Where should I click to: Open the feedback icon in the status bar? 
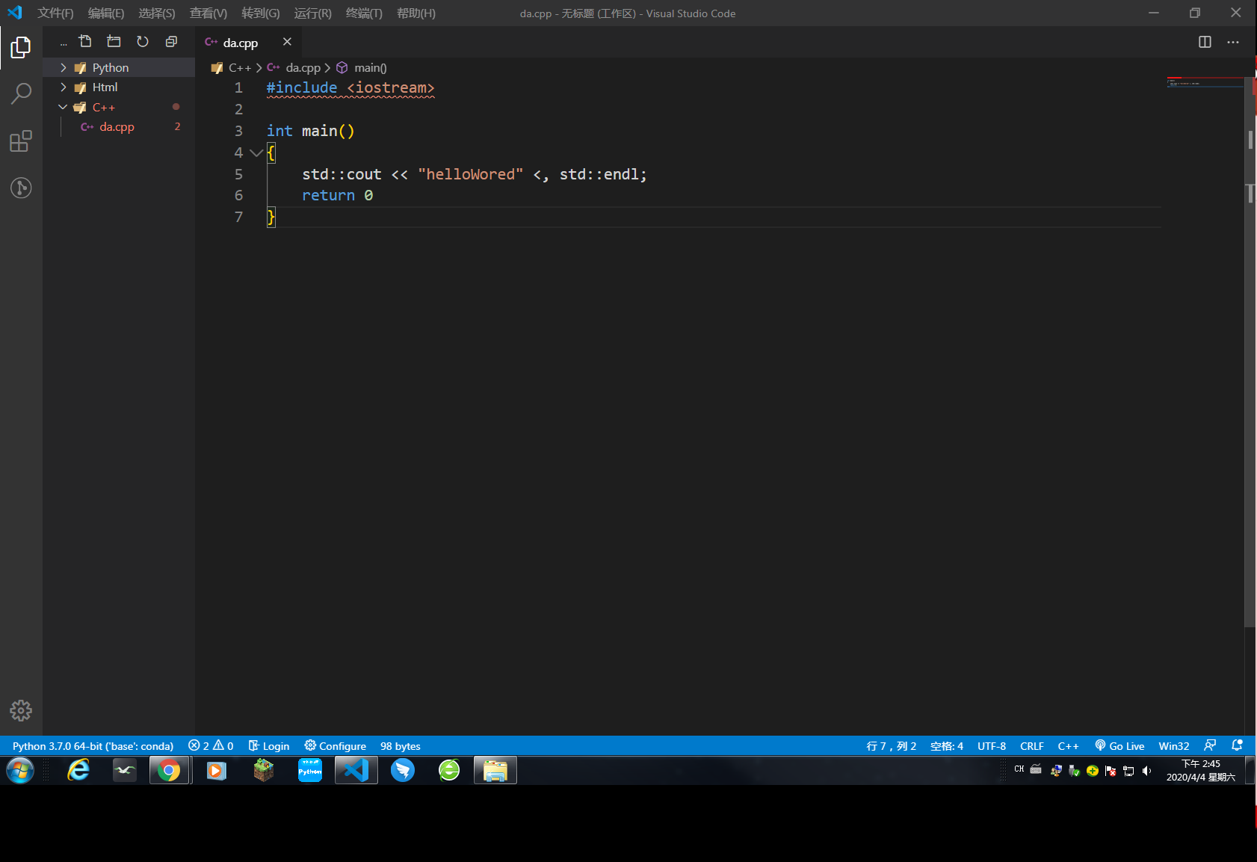pos(1210,746)
